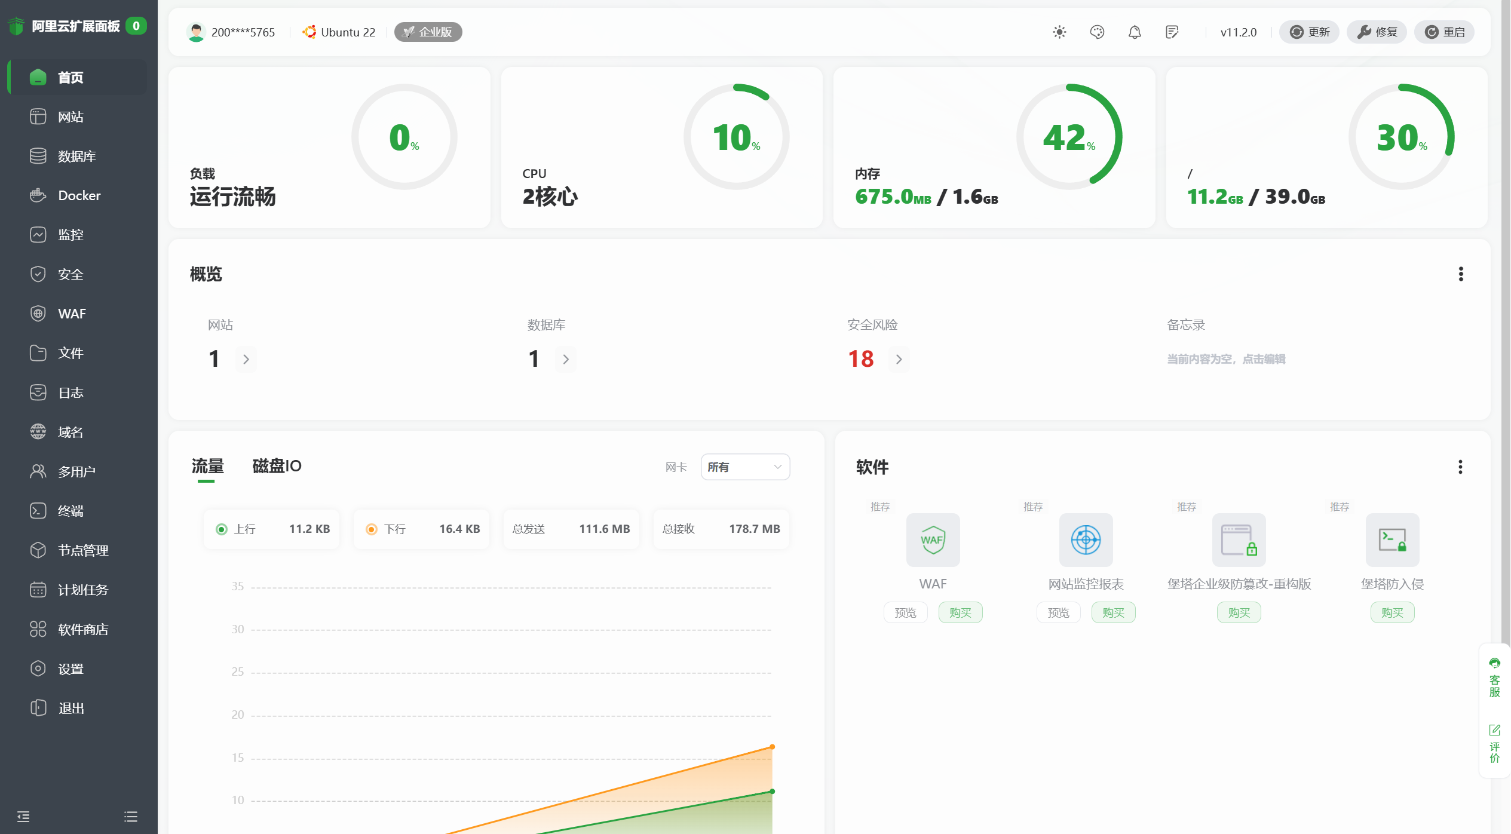This screenshot has width=1511, height=834.
Task: Toggle the 上行 upstream series indicator
Action: pyautogui.click(x=222, y=529)
